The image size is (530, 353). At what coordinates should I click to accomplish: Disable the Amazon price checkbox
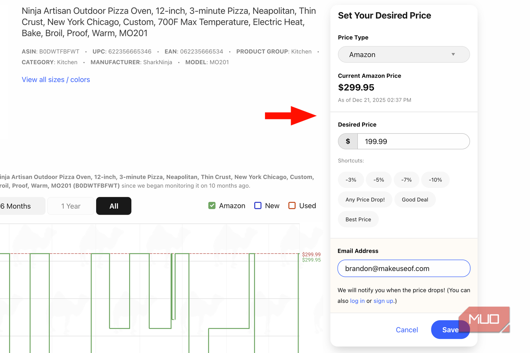tap(212, 205)
